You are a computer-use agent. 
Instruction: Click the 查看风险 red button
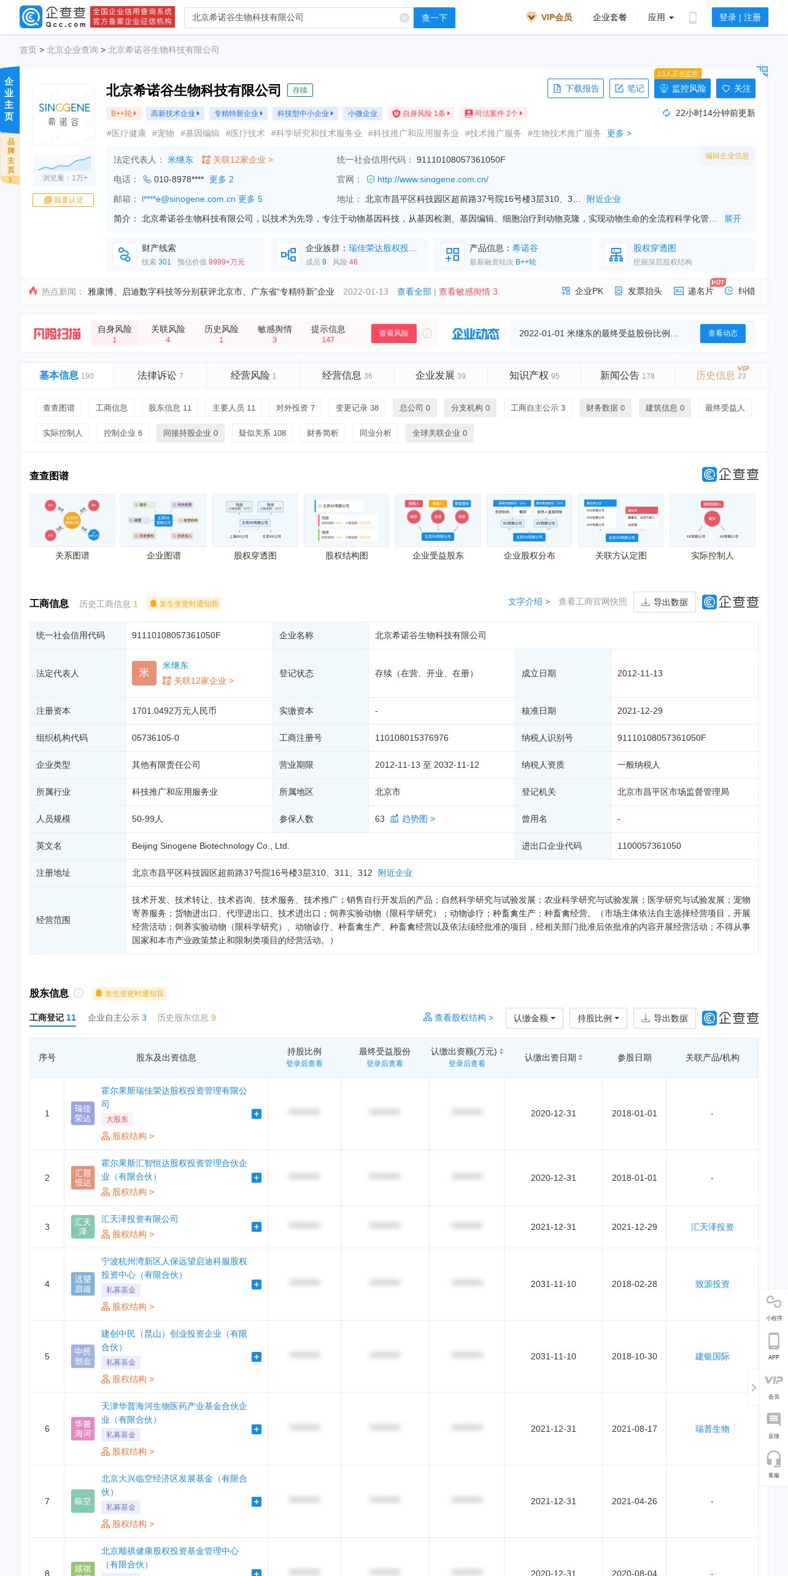tap(393, 333)
